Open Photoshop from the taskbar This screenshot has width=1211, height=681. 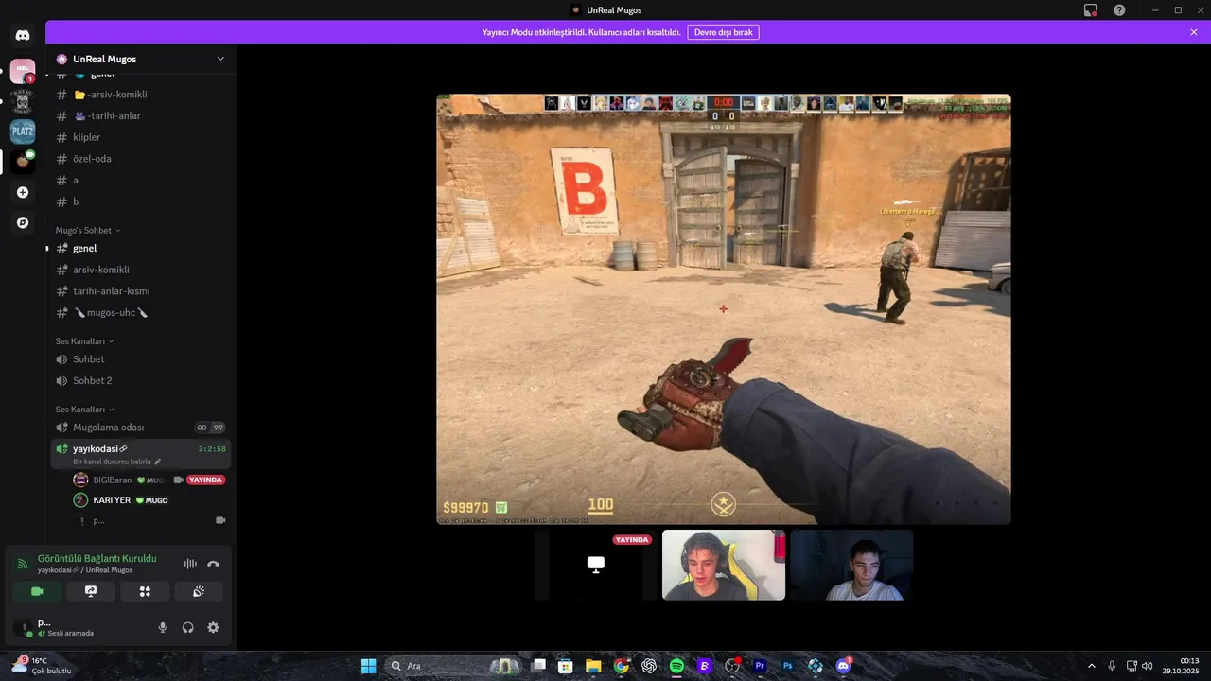point(787,666)
